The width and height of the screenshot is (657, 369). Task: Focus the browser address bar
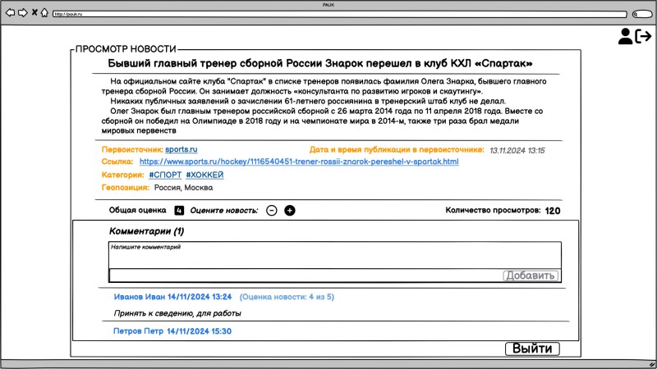pyautogui.click(x=340, y=14)
